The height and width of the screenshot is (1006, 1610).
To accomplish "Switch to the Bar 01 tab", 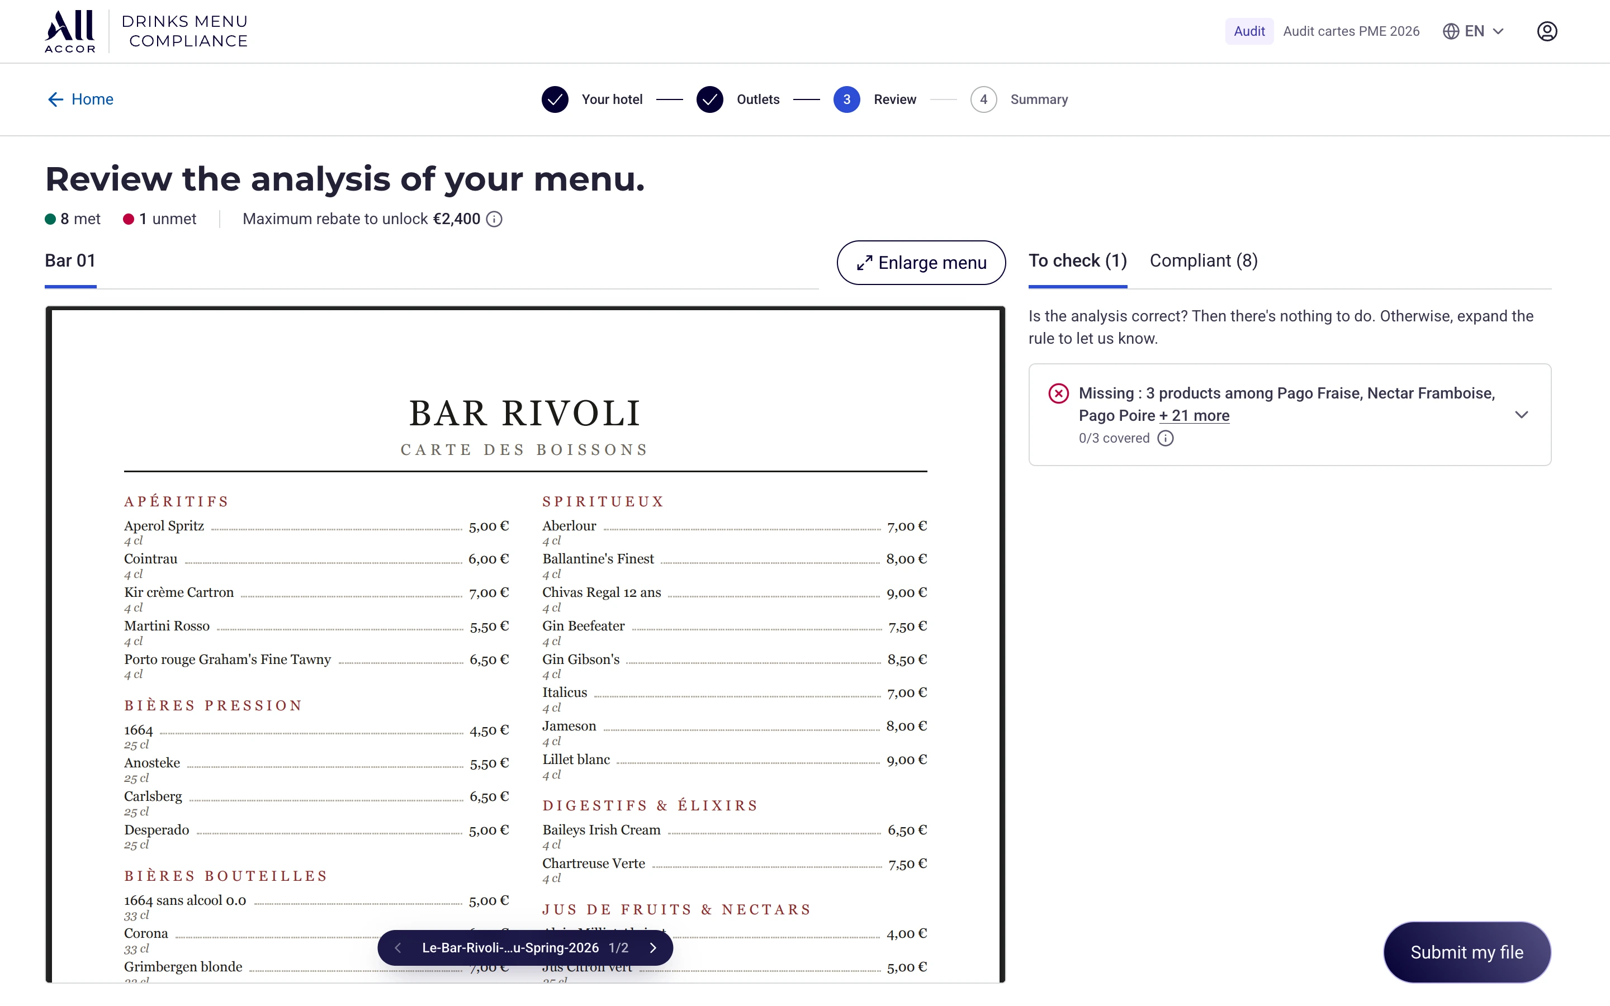I will 70,261.
